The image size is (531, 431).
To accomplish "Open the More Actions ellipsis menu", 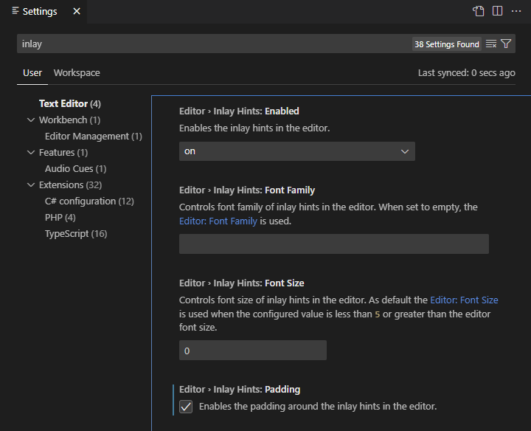I will pos(516,11).
